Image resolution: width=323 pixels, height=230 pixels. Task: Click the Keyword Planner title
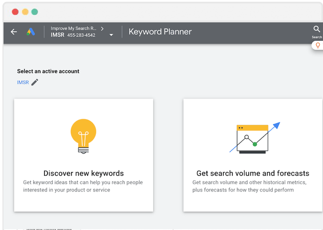[160, 32]
